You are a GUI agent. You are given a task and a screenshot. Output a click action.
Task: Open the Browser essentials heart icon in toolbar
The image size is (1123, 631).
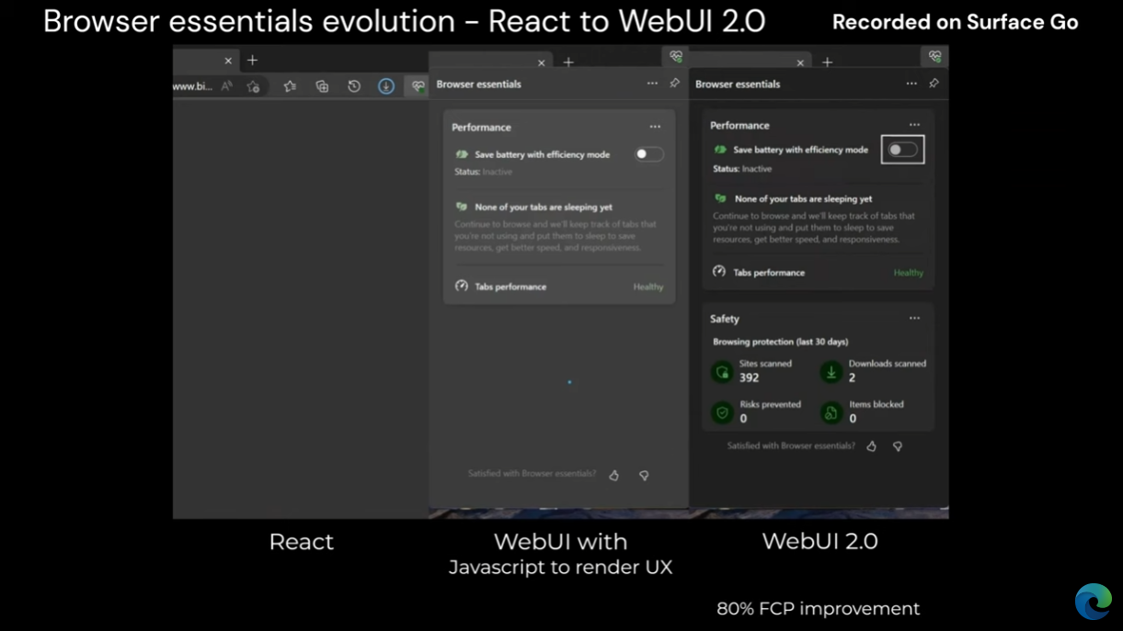click(x=418, y=85)
